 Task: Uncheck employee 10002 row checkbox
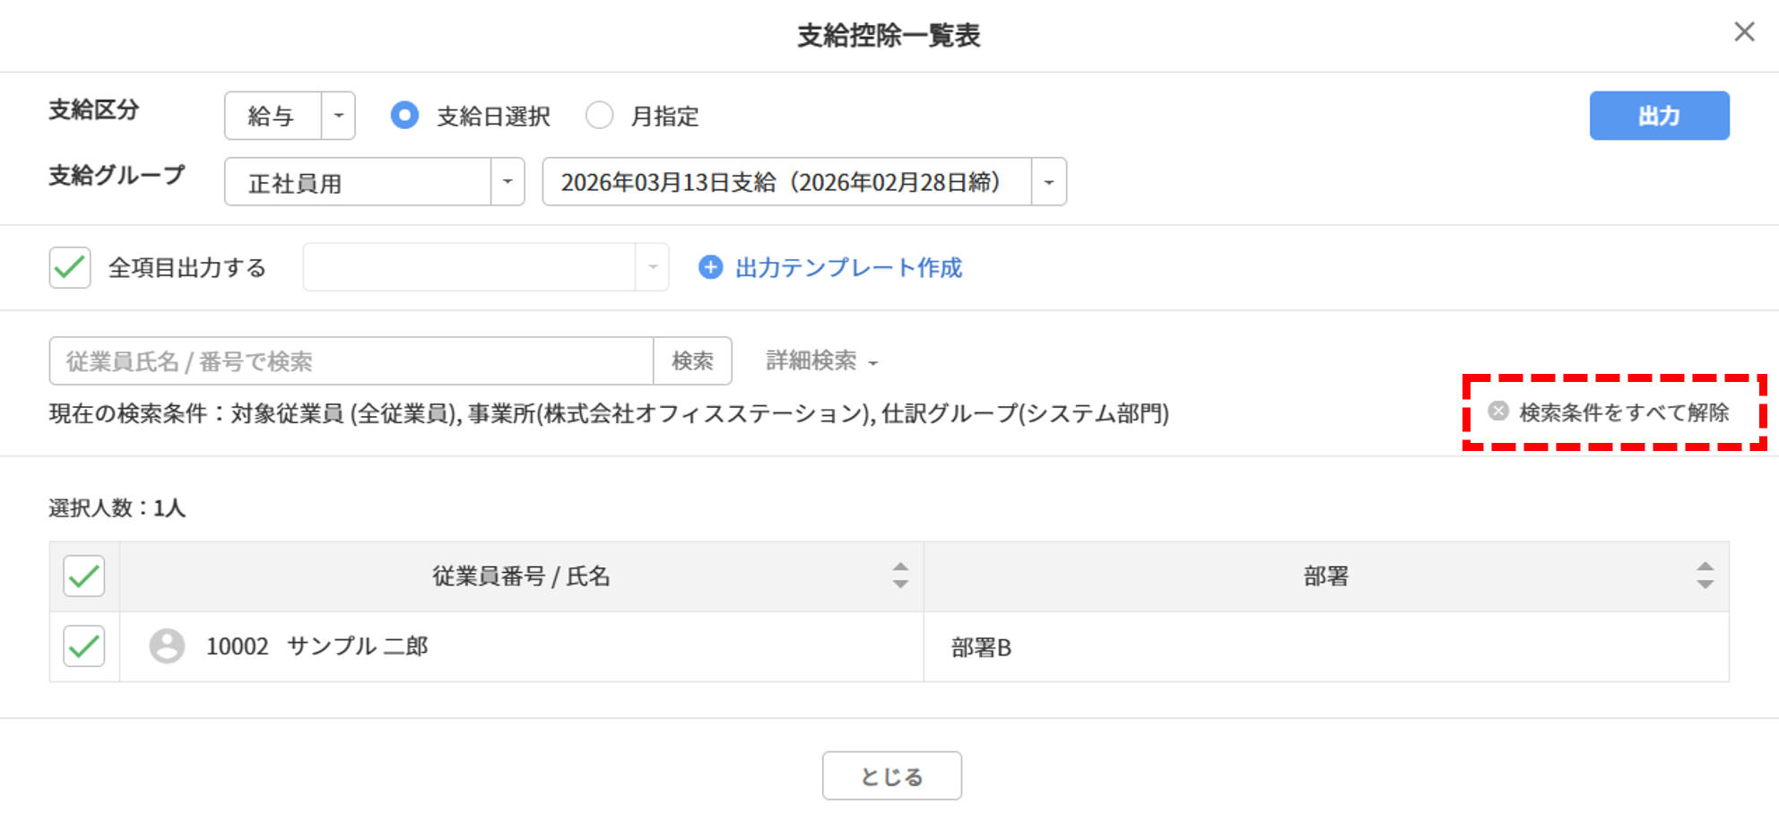click(84, 646)
